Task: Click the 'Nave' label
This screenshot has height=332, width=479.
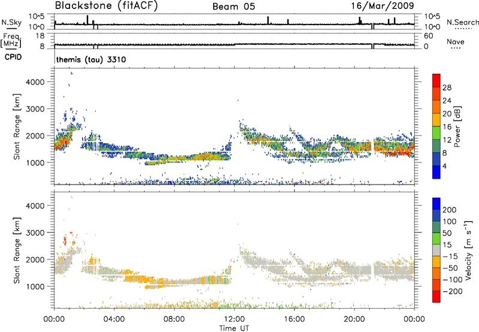Action: click(455, 41)
